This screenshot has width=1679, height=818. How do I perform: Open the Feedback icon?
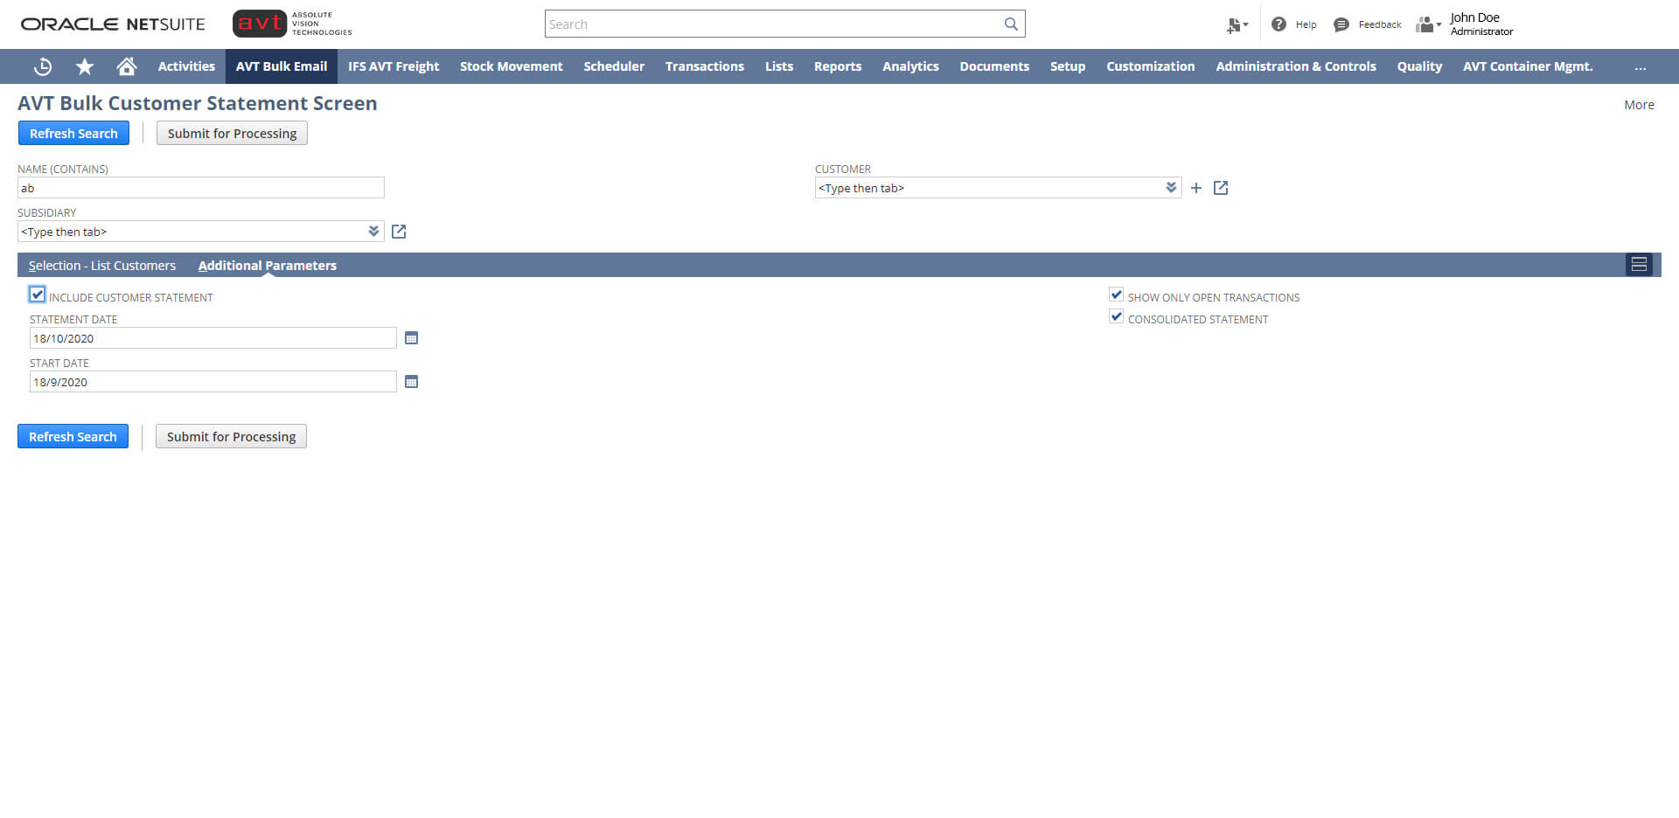pos(1341,24)
